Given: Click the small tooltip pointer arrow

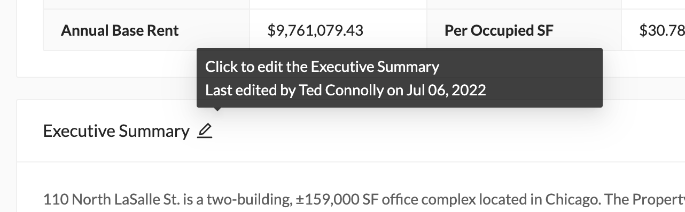Looking at the screenshot, I should click(x=217, y=110).
